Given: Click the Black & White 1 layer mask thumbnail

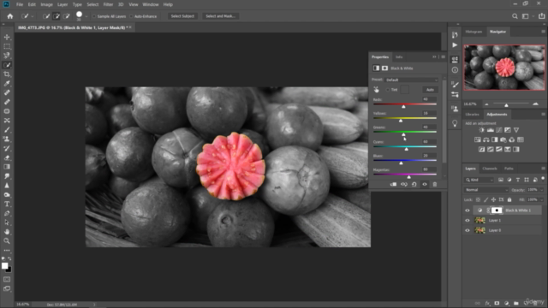Looking at the screenshot, I should tap(497, 210).
